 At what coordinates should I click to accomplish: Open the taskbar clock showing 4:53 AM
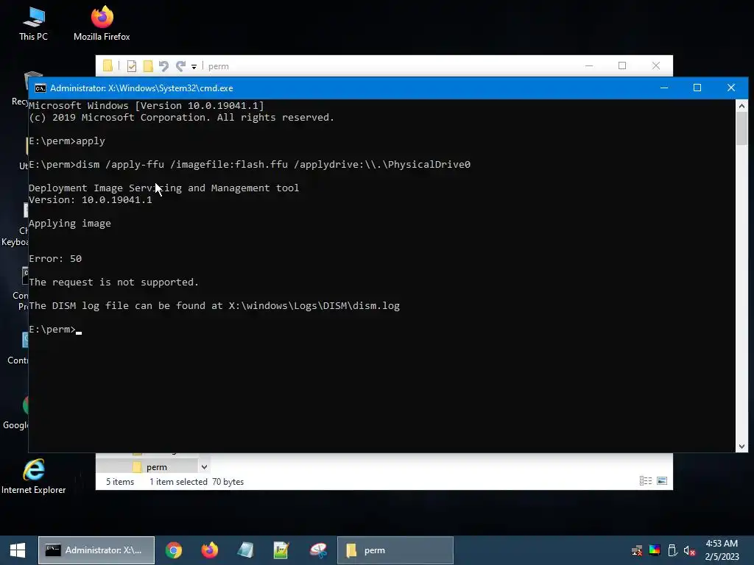pos(722,550)
